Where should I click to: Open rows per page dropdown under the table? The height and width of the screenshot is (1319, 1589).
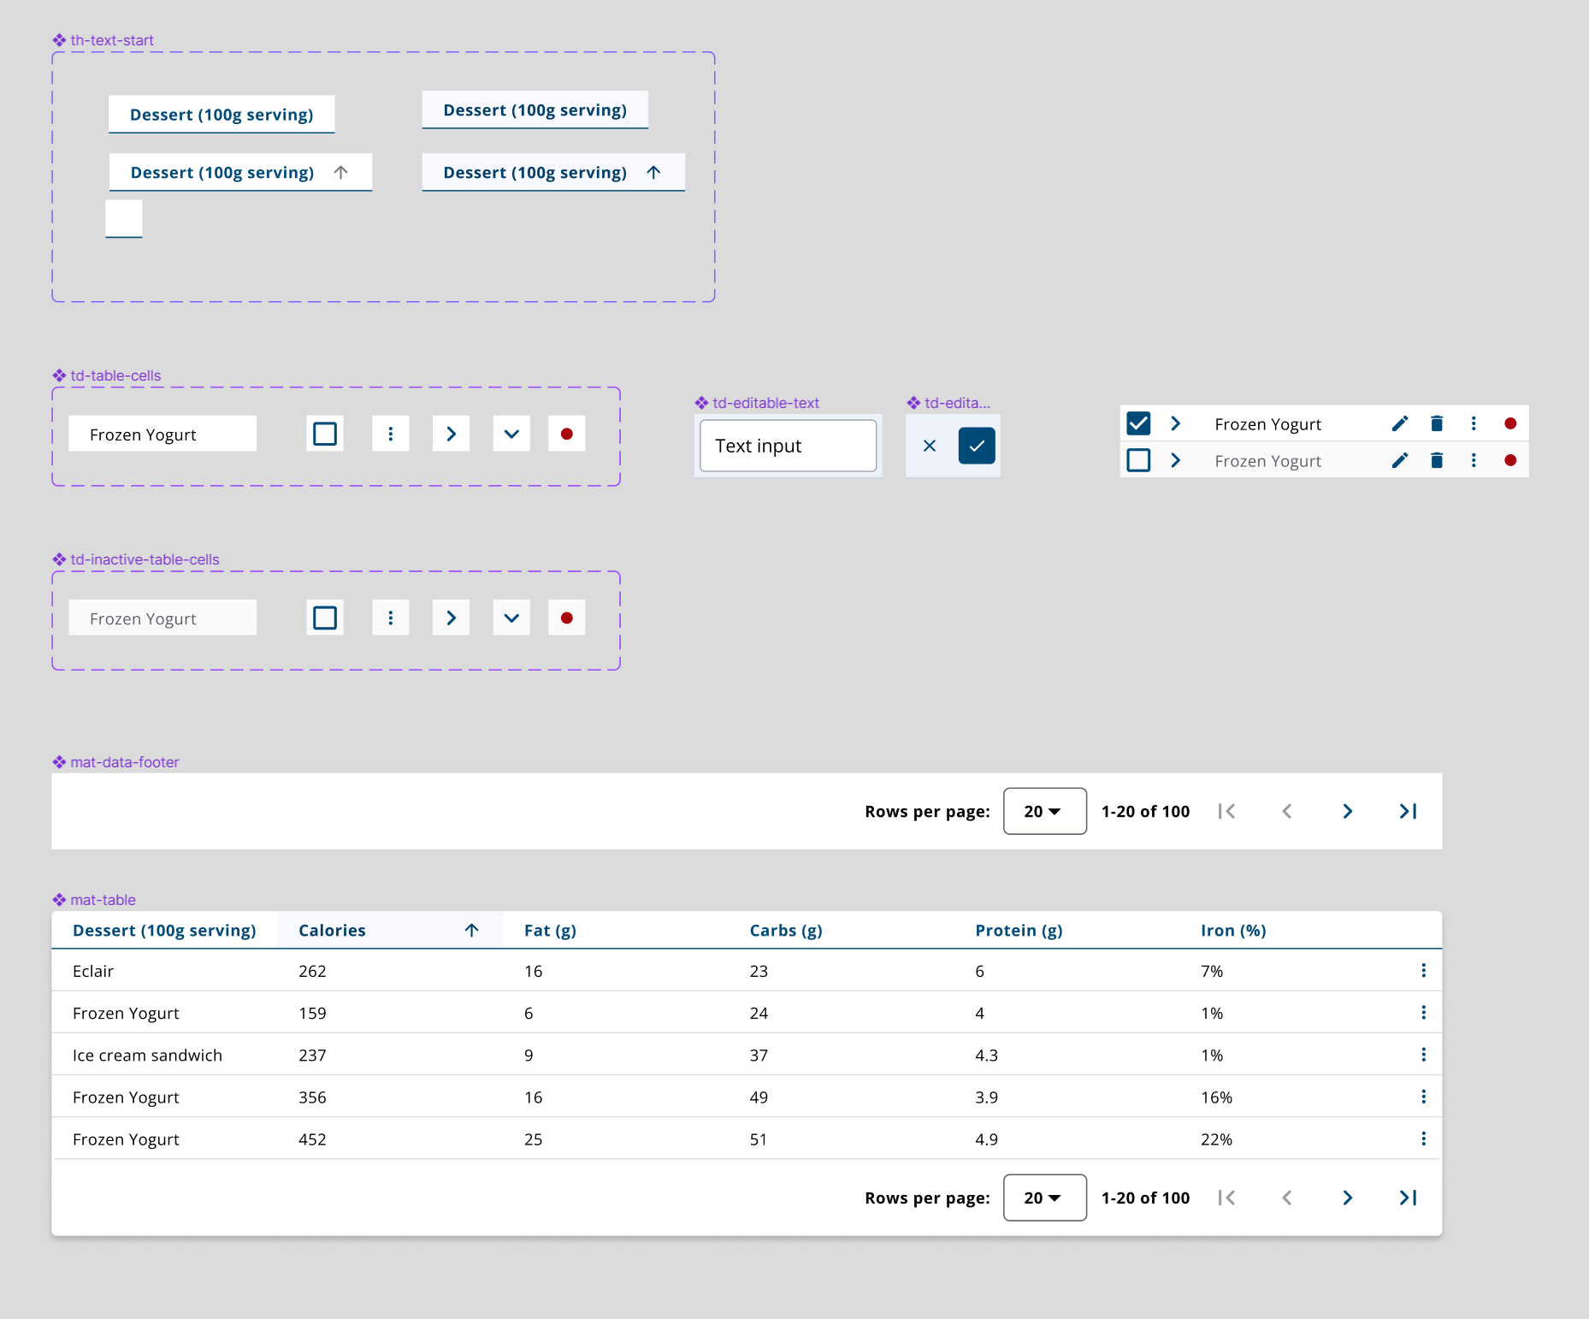tap(1044, 1198)
